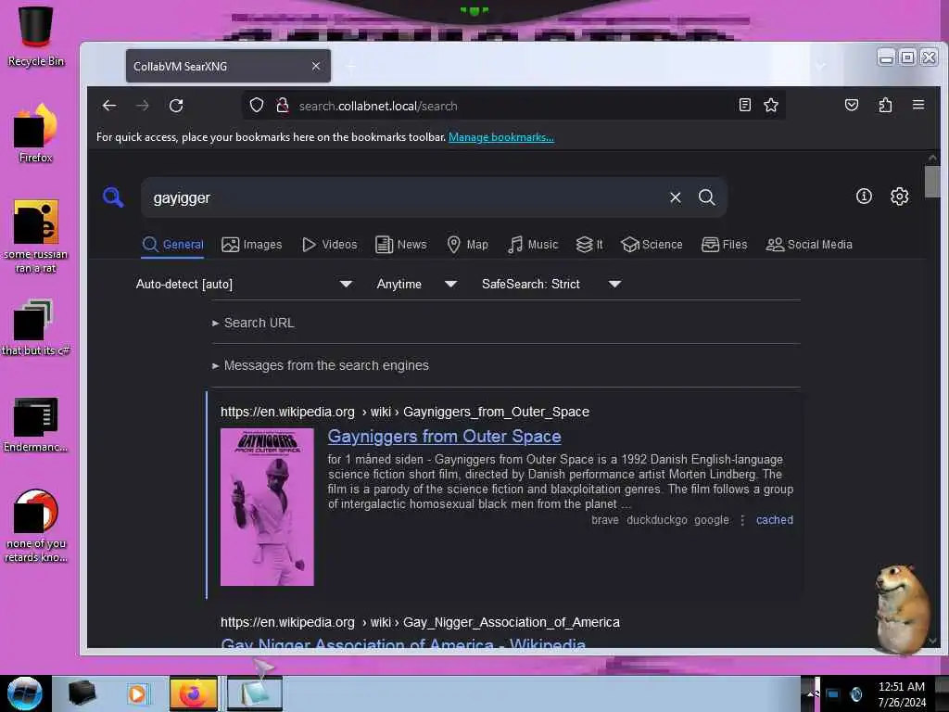
Task: Open the extensions puzzle icon
Action: click(x=885, y=106)
